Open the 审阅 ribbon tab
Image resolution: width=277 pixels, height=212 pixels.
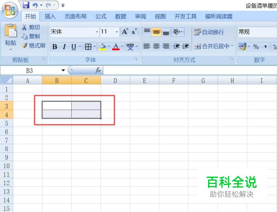click(x=141, y=16)
